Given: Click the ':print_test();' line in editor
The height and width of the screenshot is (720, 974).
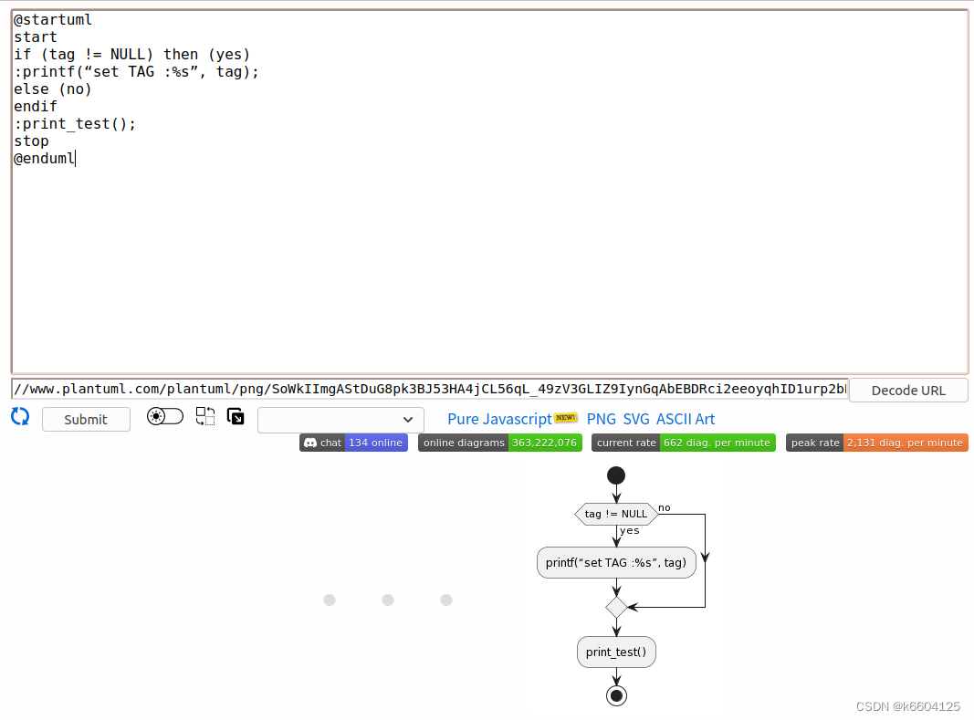Looking at the screenshot, I should tap(75, 124).
